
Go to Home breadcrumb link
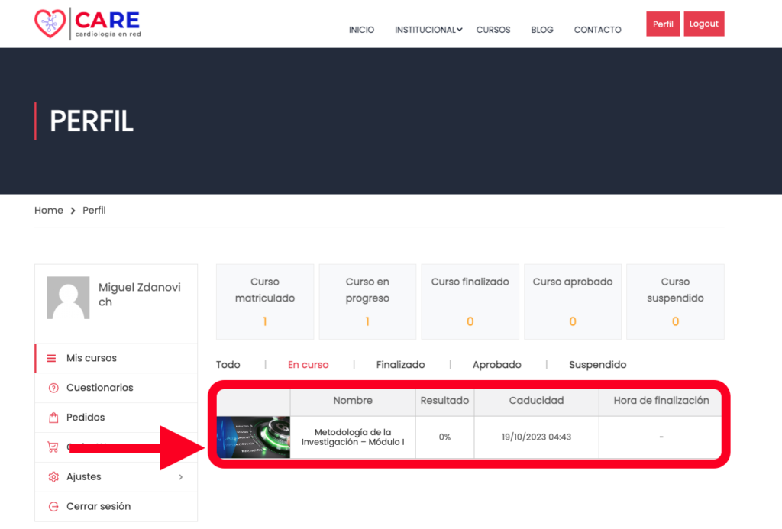tap(49, 211)
